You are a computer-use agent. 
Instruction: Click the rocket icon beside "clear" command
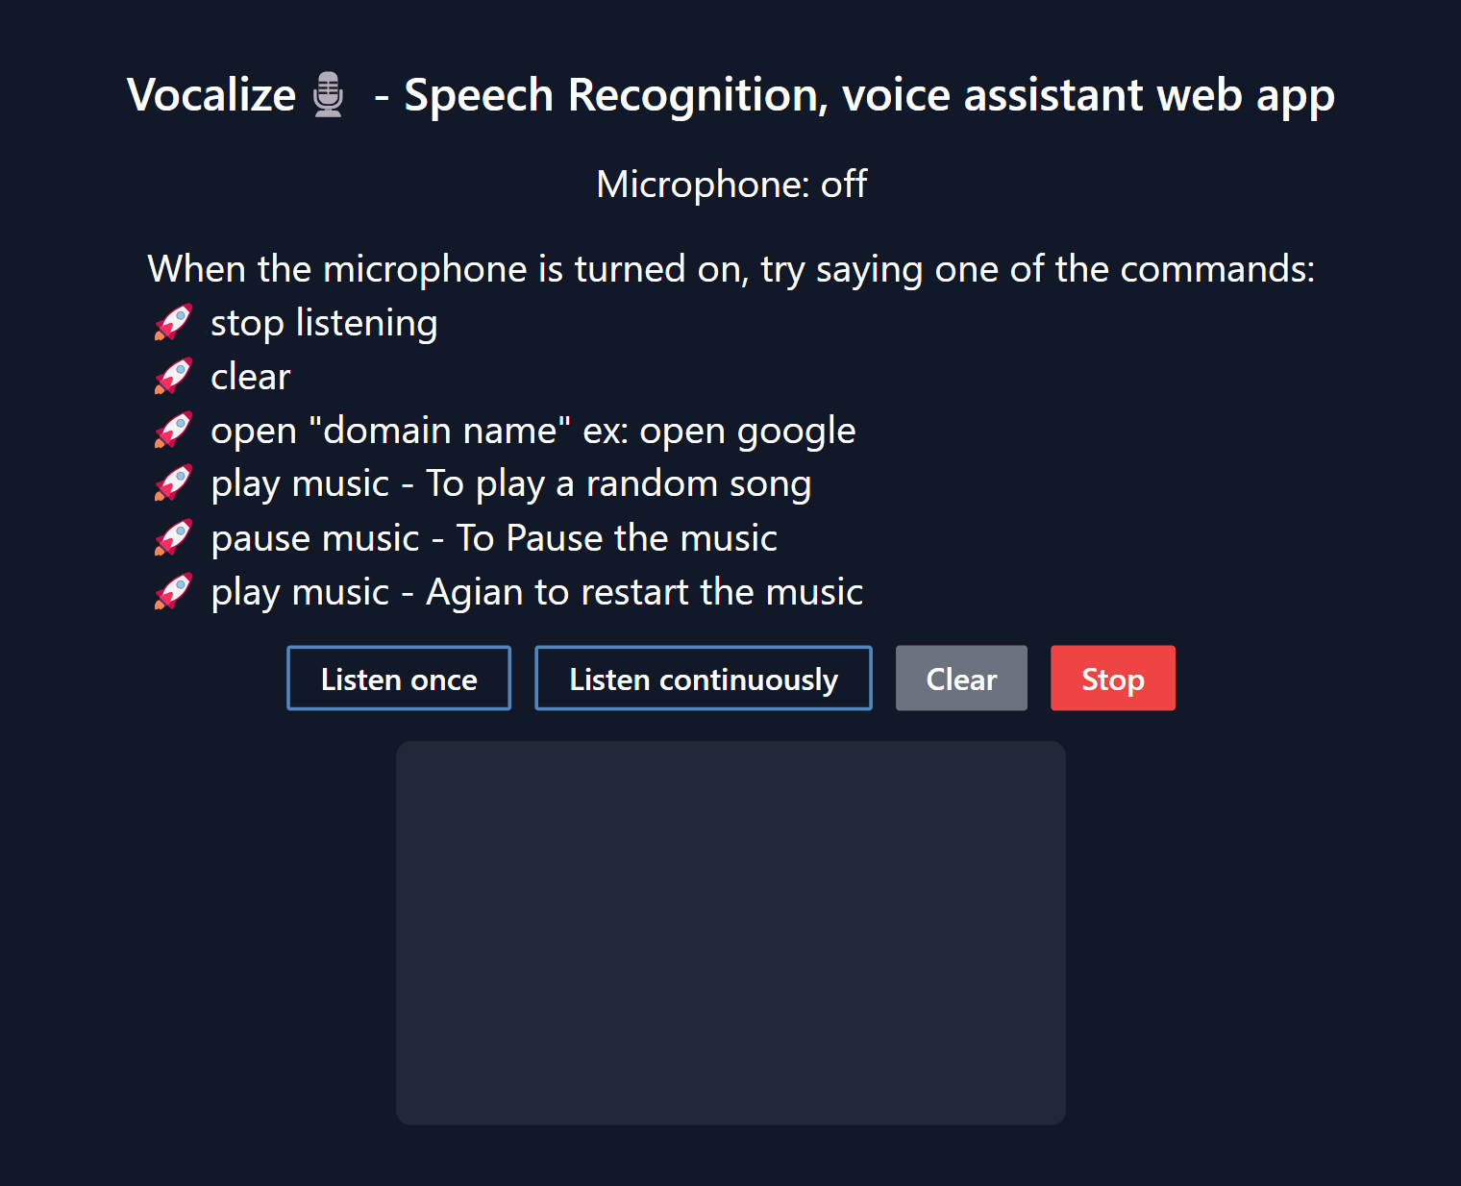(173, 377)
